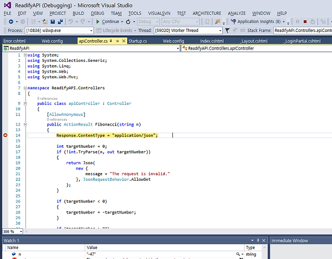
Task: Click the apiController class icon in navigation bar
Action: pos(184,48)
